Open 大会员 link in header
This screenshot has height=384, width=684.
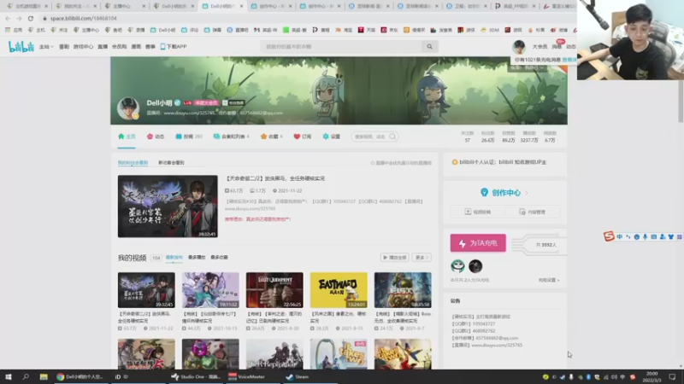coord(540,47)
